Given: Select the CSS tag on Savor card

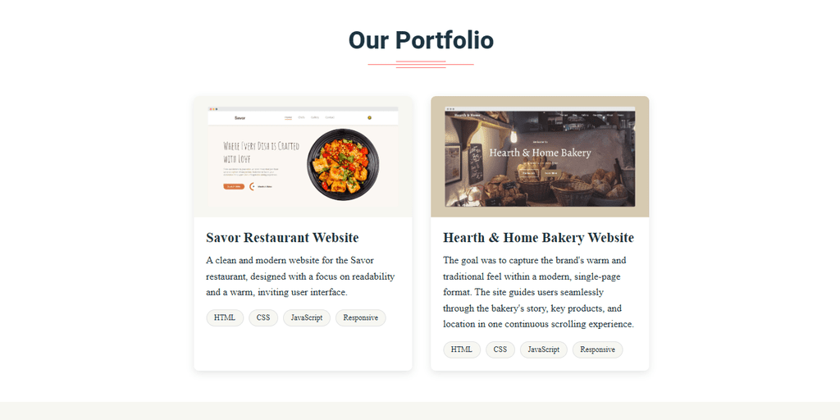Looking at the screenshot, I should click(x=263, y=317).
